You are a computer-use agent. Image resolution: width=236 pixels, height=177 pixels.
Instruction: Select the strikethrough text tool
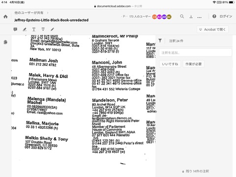point(43,29)
